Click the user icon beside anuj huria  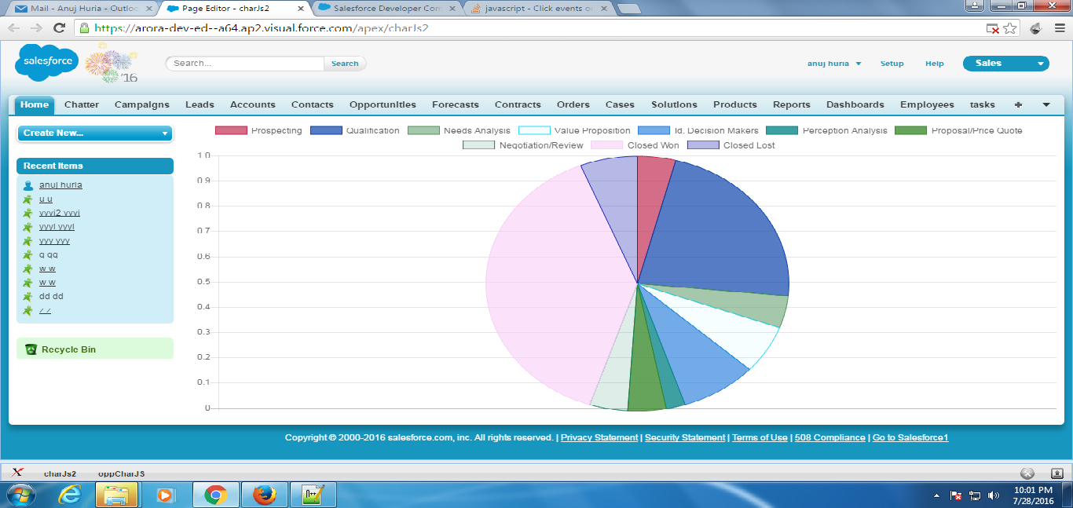pyautogui.click(x=28, y=185)
